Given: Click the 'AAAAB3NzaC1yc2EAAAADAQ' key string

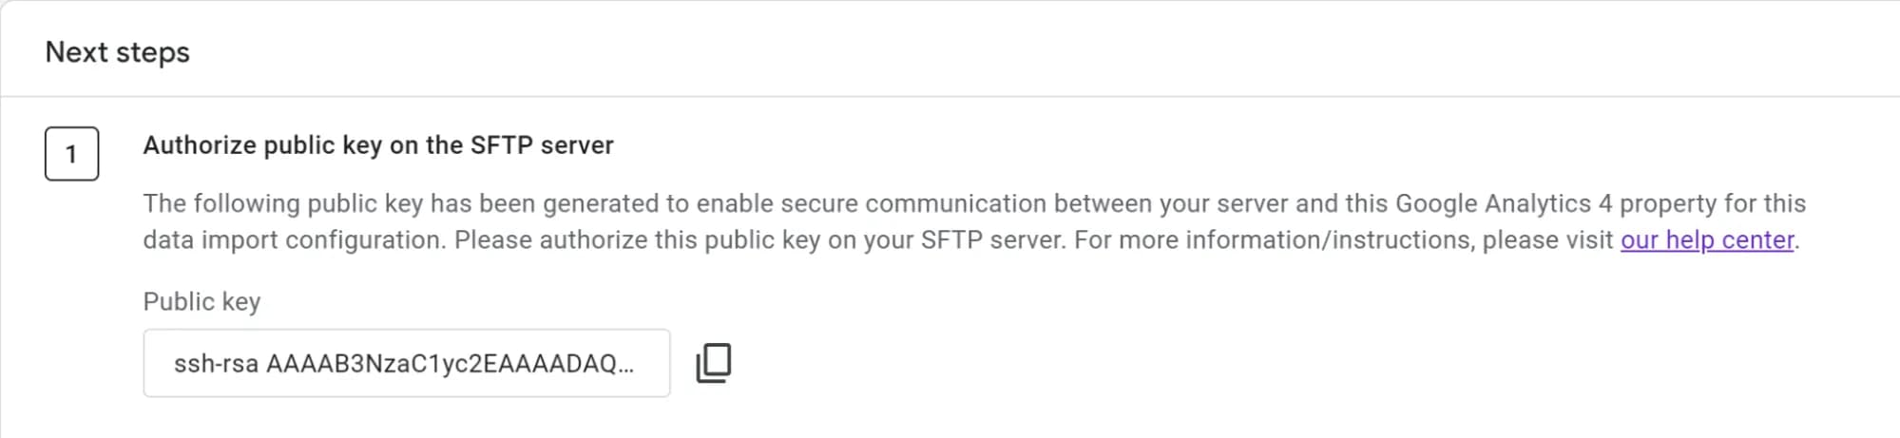Looking at the screenshot, I should 442,364.
